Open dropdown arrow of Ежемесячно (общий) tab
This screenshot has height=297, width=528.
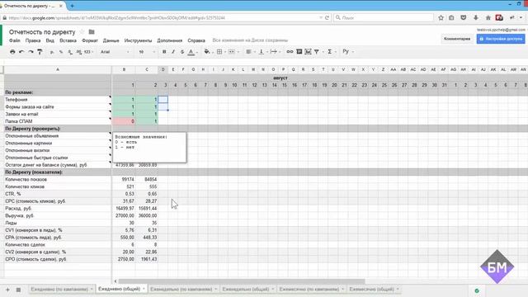[x=398, y=290]
